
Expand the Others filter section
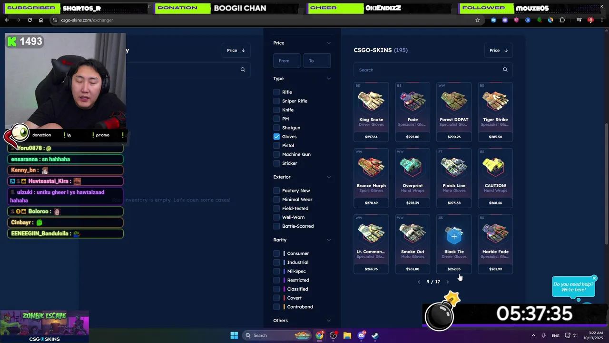(328, 321)
